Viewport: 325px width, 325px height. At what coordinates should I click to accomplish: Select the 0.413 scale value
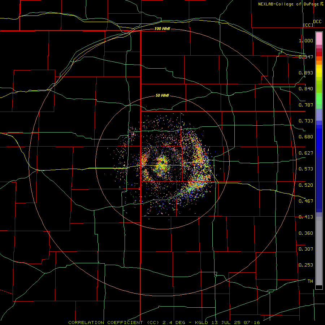click(x=306, y=217)
